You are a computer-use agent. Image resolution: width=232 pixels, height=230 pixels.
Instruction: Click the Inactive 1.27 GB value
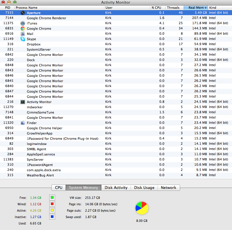(36, 217)
